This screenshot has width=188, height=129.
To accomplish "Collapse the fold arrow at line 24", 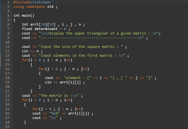I will (11, 104).
